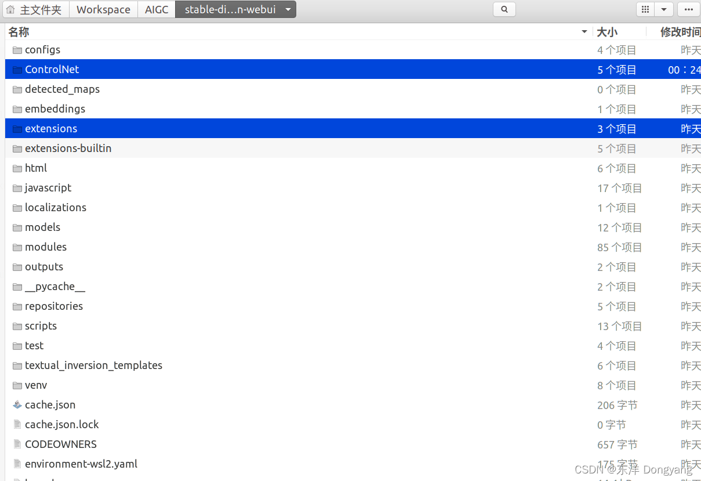
Task: Click the textual_inversion_templates folder icon
Action: 17,366
